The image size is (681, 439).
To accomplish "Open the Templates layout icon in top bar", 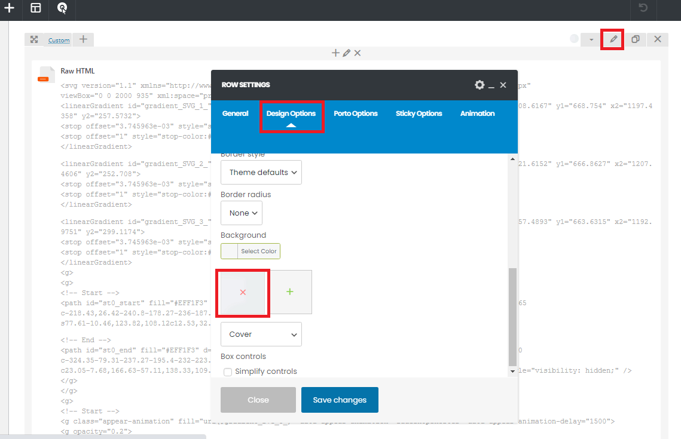I will (x=36, y=8).
